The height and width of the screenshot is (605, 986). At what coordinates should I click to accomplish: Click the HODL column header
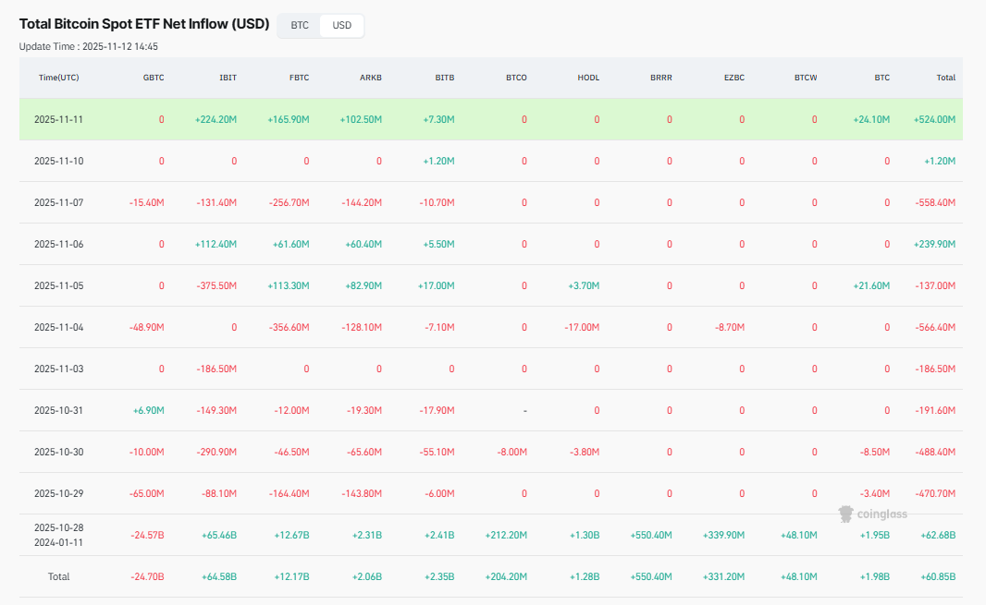(x=588, y=78)
